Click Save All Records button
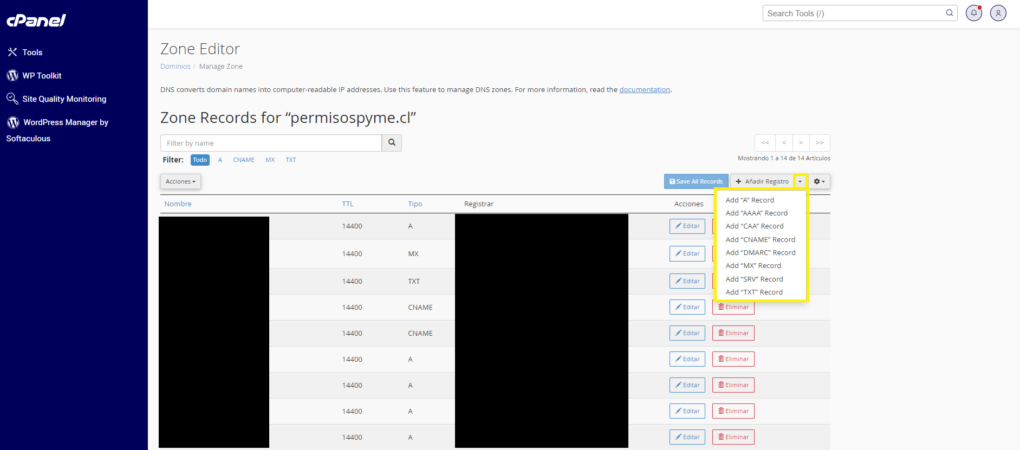The width and height of the screenshot is (1020, 450). [x=696, y=181]
